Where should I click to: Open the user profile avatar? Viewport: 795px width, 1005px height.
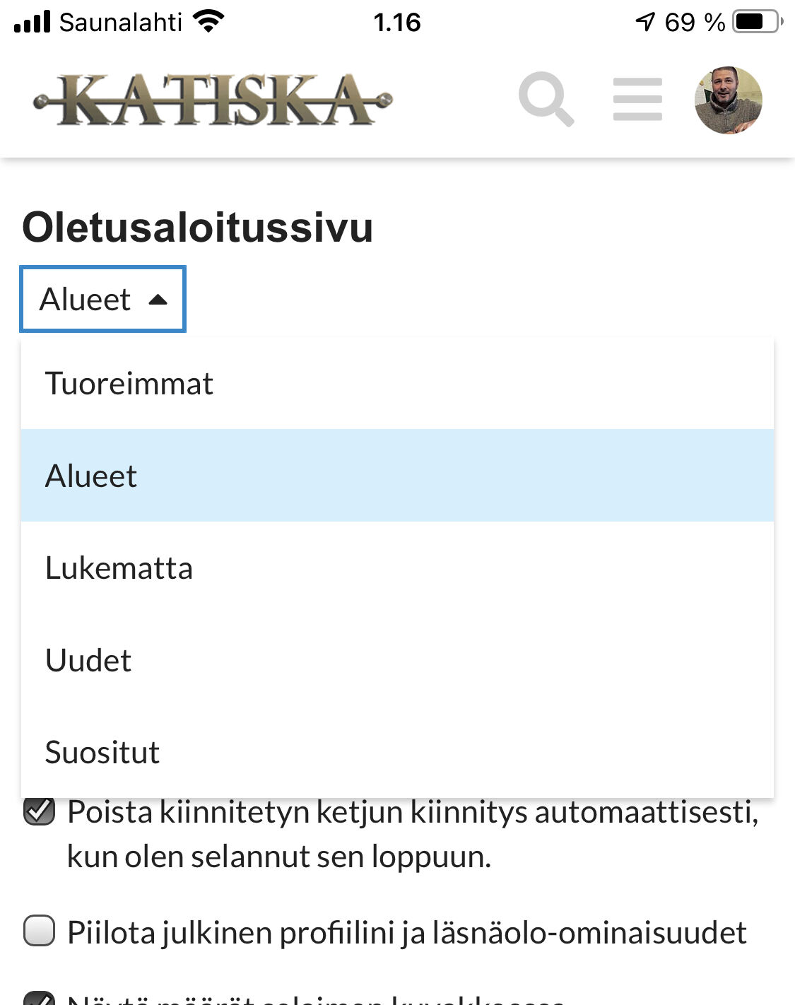(728, 100)
